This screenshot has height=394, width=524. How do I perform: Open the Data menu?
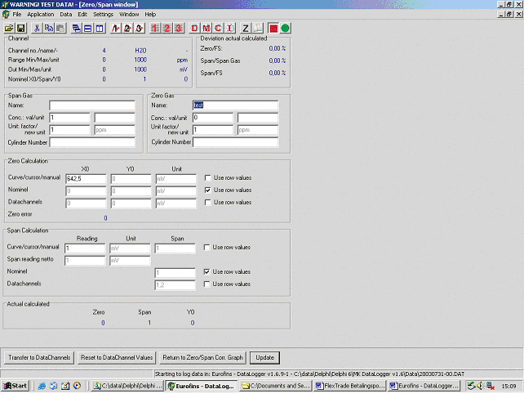(66, 15)
